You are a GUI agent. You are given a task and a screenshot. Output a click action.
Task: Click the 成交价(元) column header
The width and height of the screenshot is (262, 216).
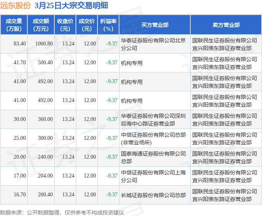pos(87,25)
